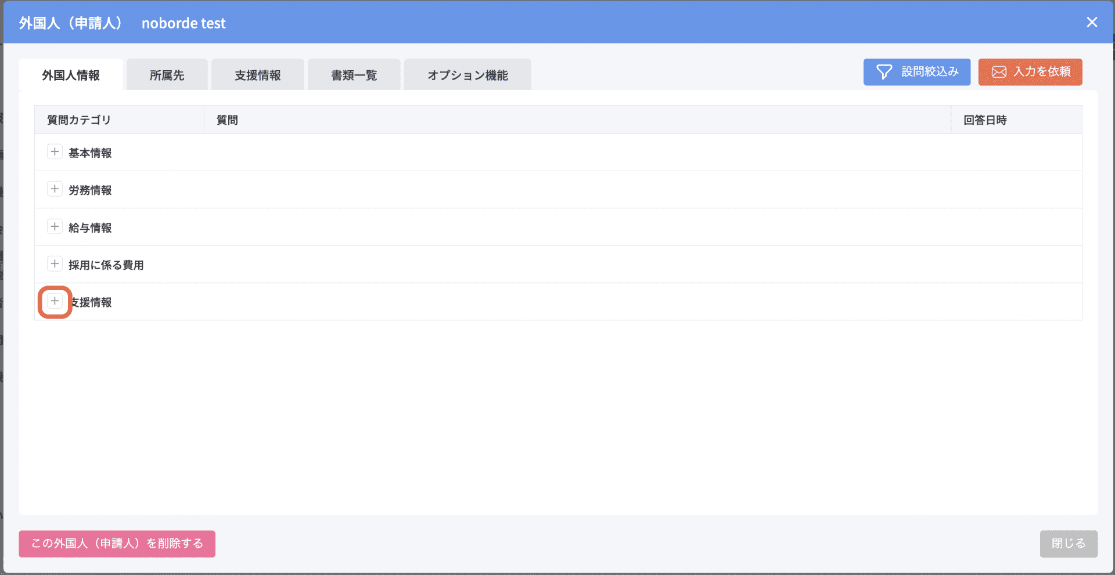Go to the 書類一覧 tab

click(354, 75)
